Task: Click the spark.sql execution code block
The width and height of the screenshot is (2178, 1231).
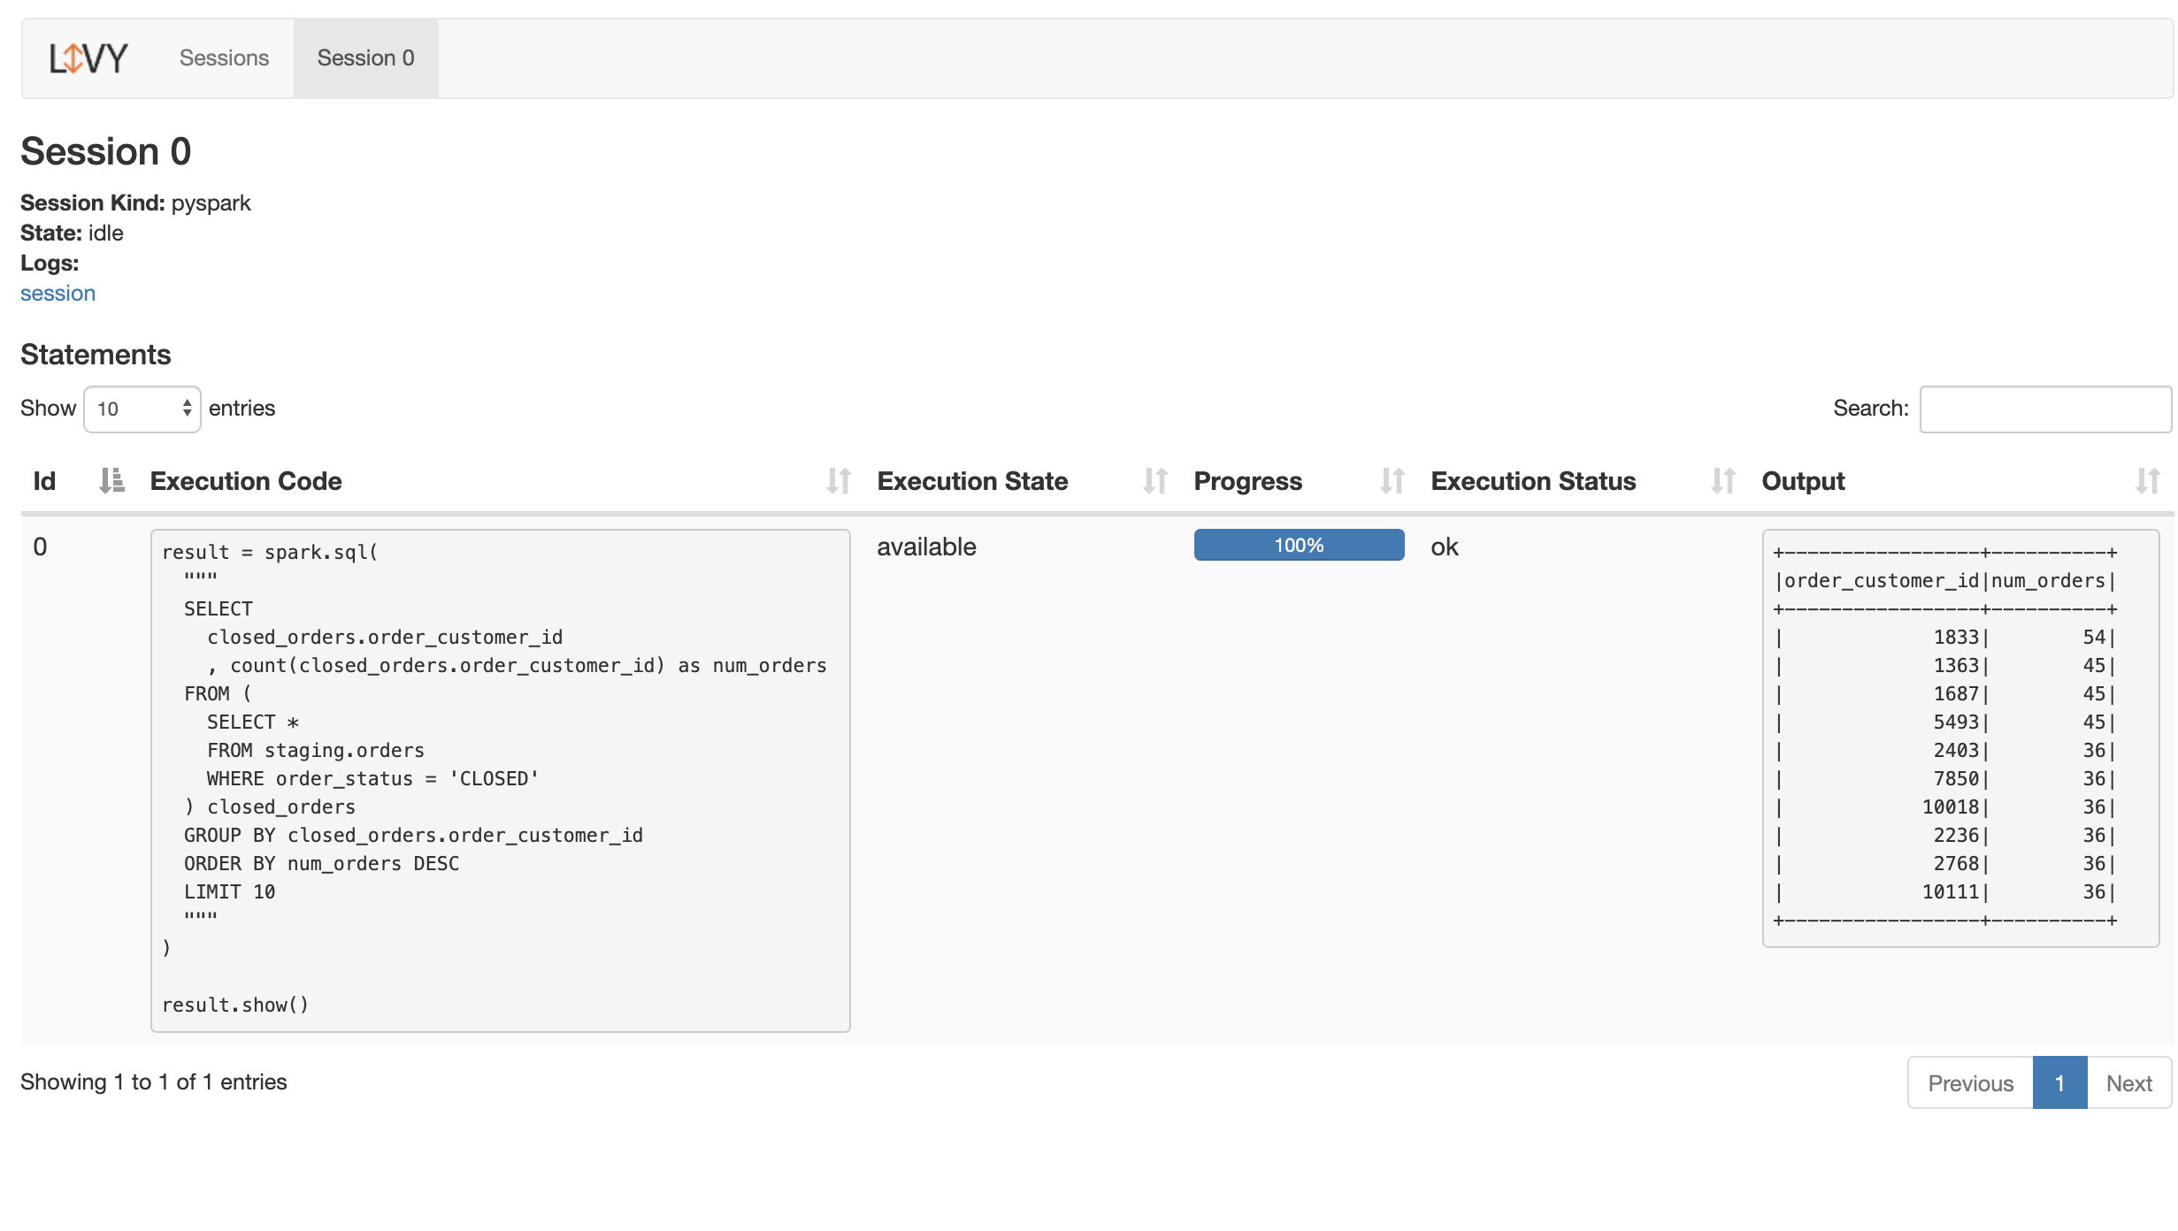Action: 500,780
